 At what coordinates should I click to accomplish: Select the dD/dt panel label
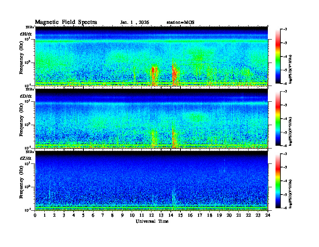pos(26,96)
